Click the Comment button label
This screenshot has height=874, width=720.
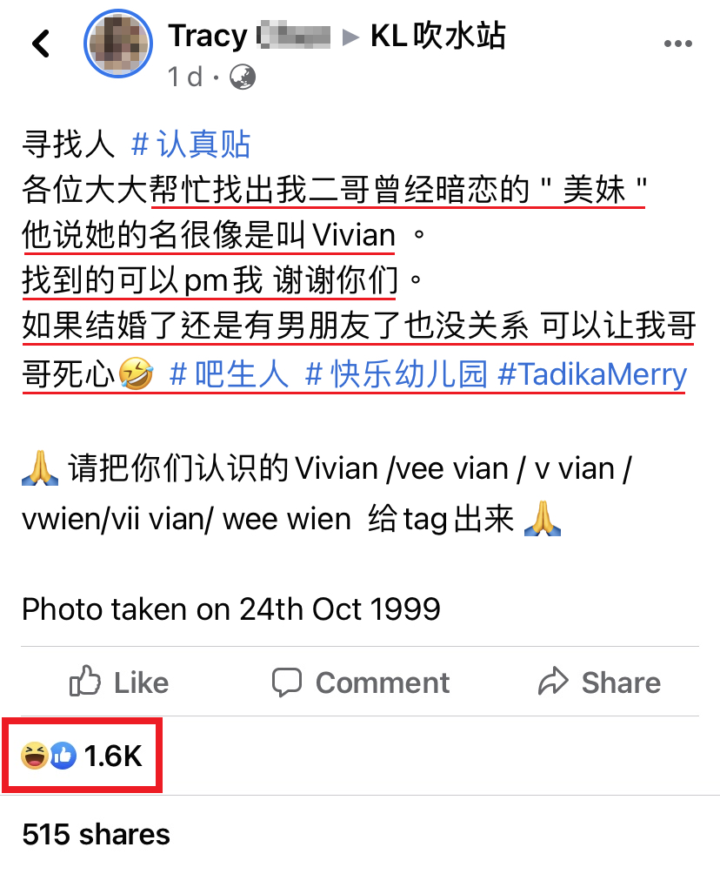383,682
